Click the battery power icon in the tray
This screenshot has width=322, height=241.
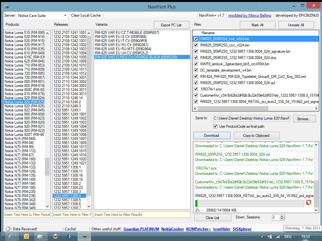(270, 237)
